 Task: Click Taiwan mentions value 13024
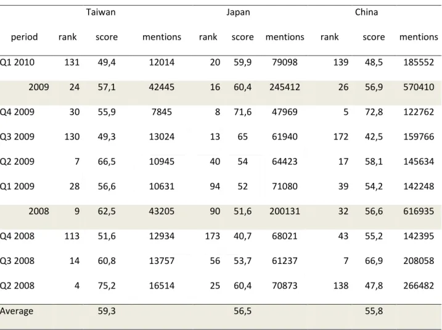[x=162, y=137]
